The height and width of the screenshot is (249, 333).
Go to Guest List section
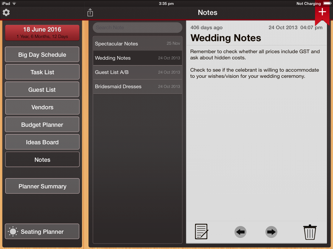tap(42, 89)
